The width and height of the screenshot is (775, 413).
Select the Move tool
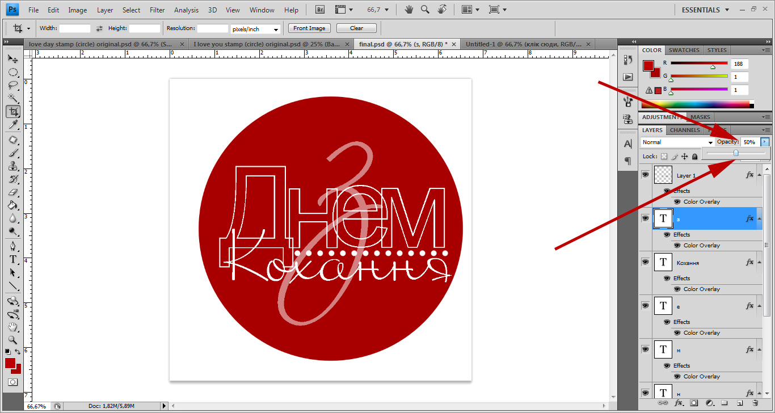coord(13,58)
